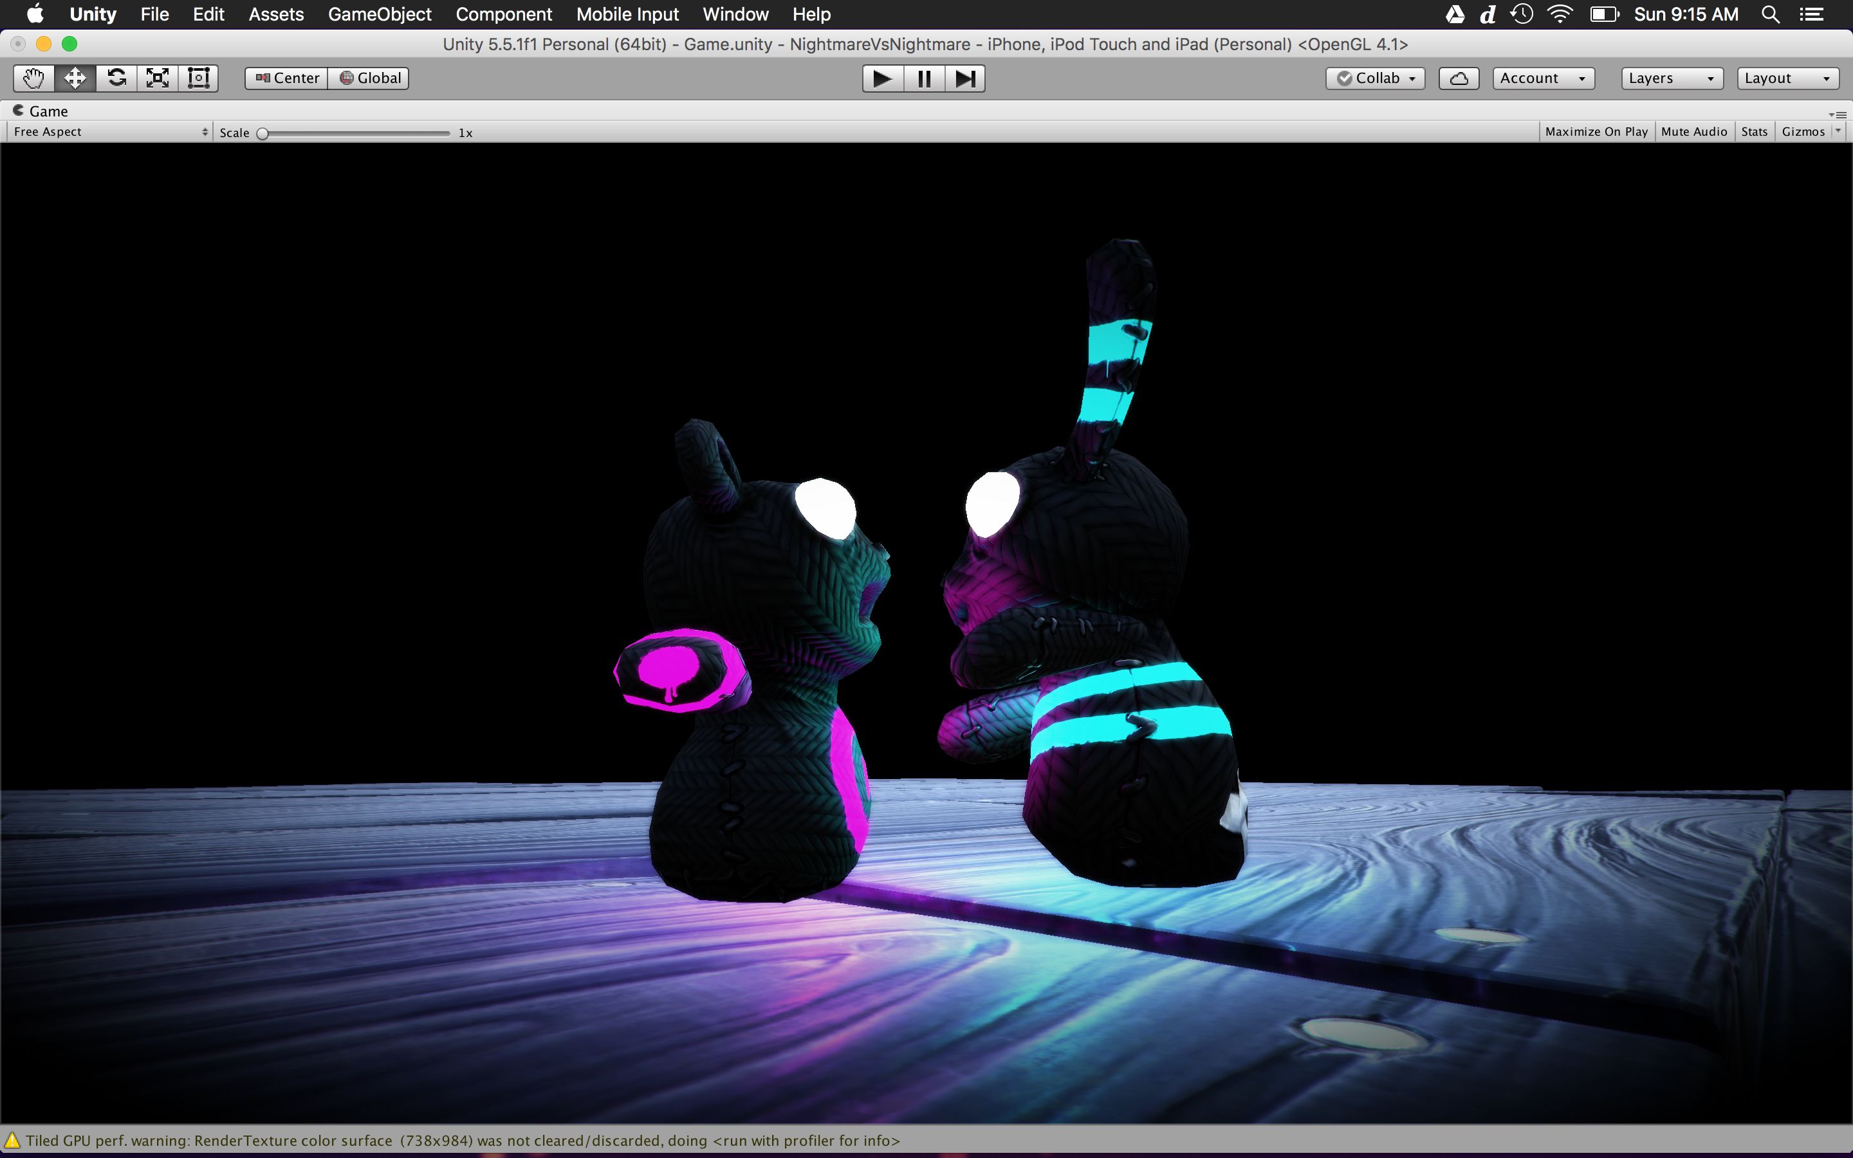Select the Scale tool
Screen dimensions: 1853x1158
(x=158, y=78)
